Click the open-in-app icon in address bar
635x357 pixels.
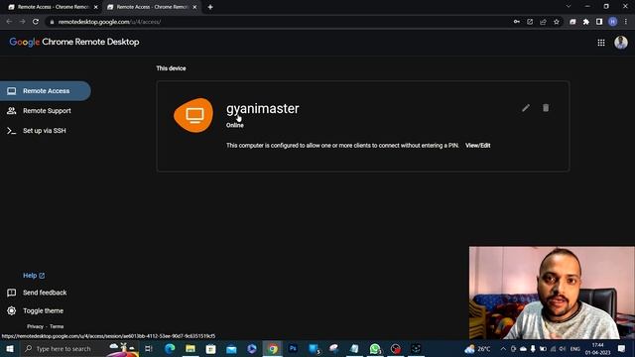pos(530,22)
